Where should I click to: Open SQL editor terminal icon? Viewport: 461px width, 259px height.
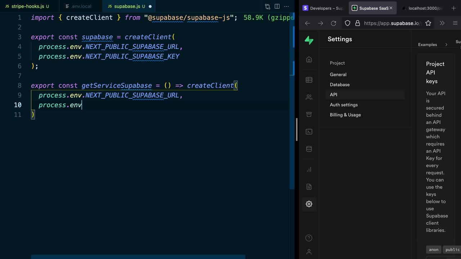click(x=309, y=132)
